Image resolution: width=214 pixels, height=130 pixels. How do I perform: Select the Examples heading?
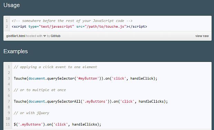[16, 52]
